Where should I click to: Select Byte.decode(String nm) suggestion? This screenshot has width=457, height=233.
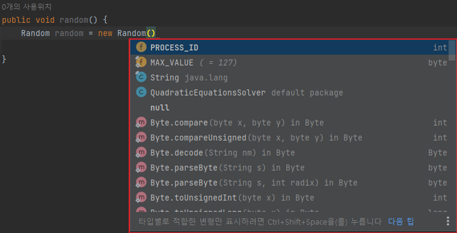pos(289,153)
